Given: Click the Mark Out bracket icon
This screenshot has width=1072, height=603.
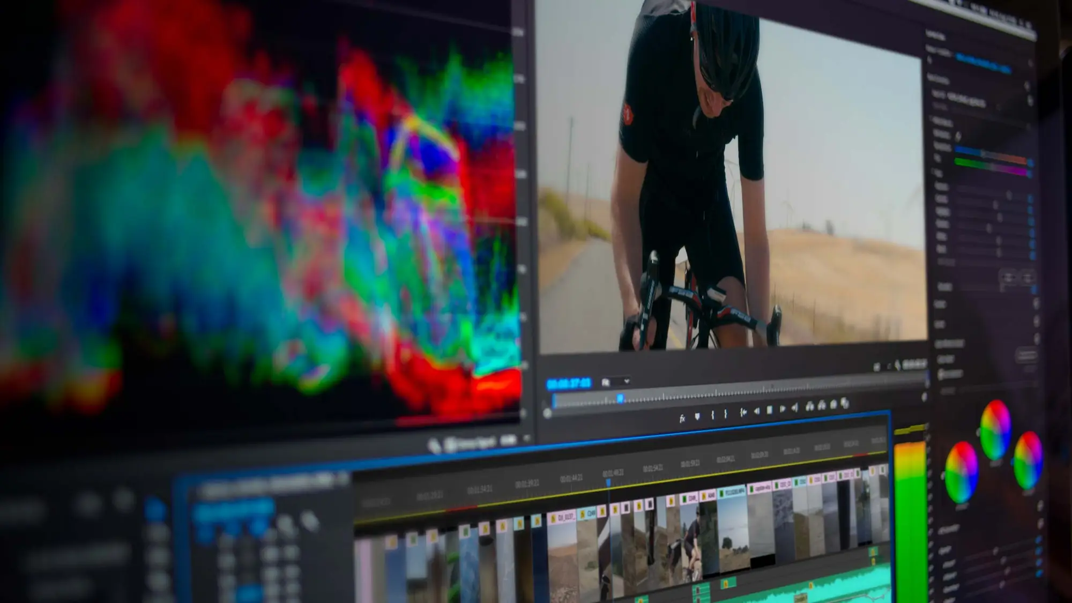Looking at the screenshot, I should click(725, 414).
